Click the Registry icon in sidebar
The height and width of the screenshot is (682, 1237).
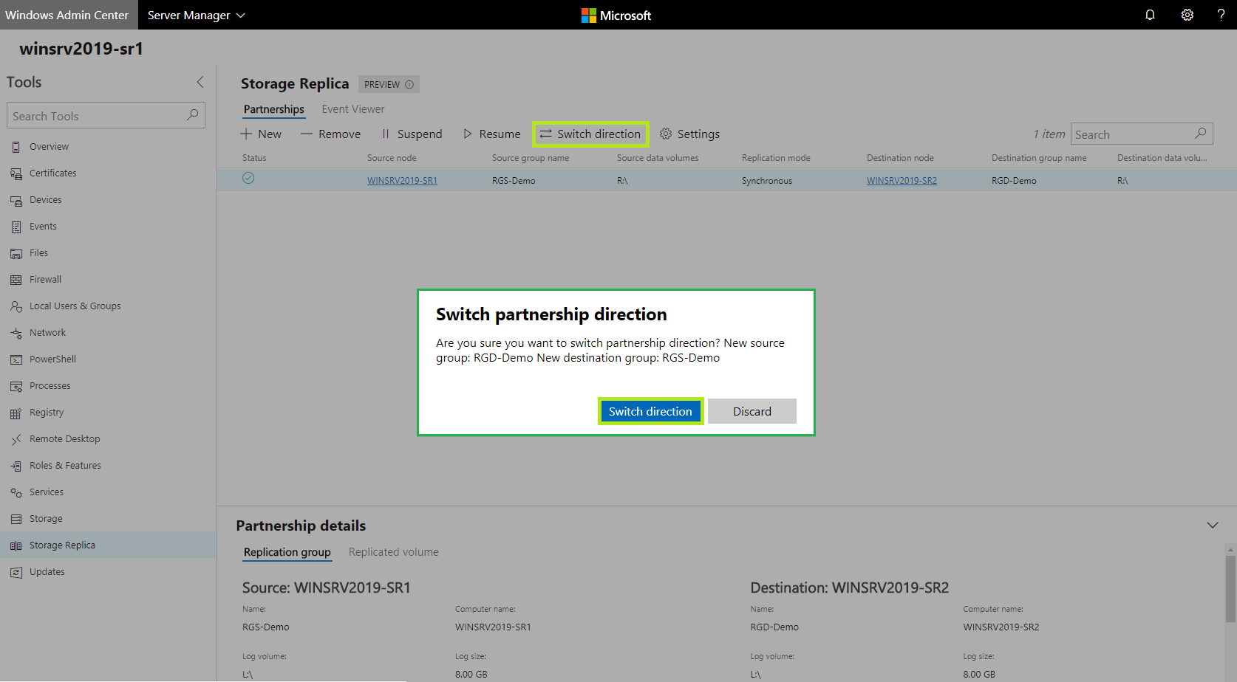coord(16,413)
